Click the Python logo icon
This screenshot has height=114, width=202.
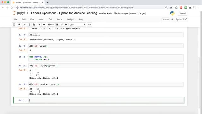coord(172,13)
